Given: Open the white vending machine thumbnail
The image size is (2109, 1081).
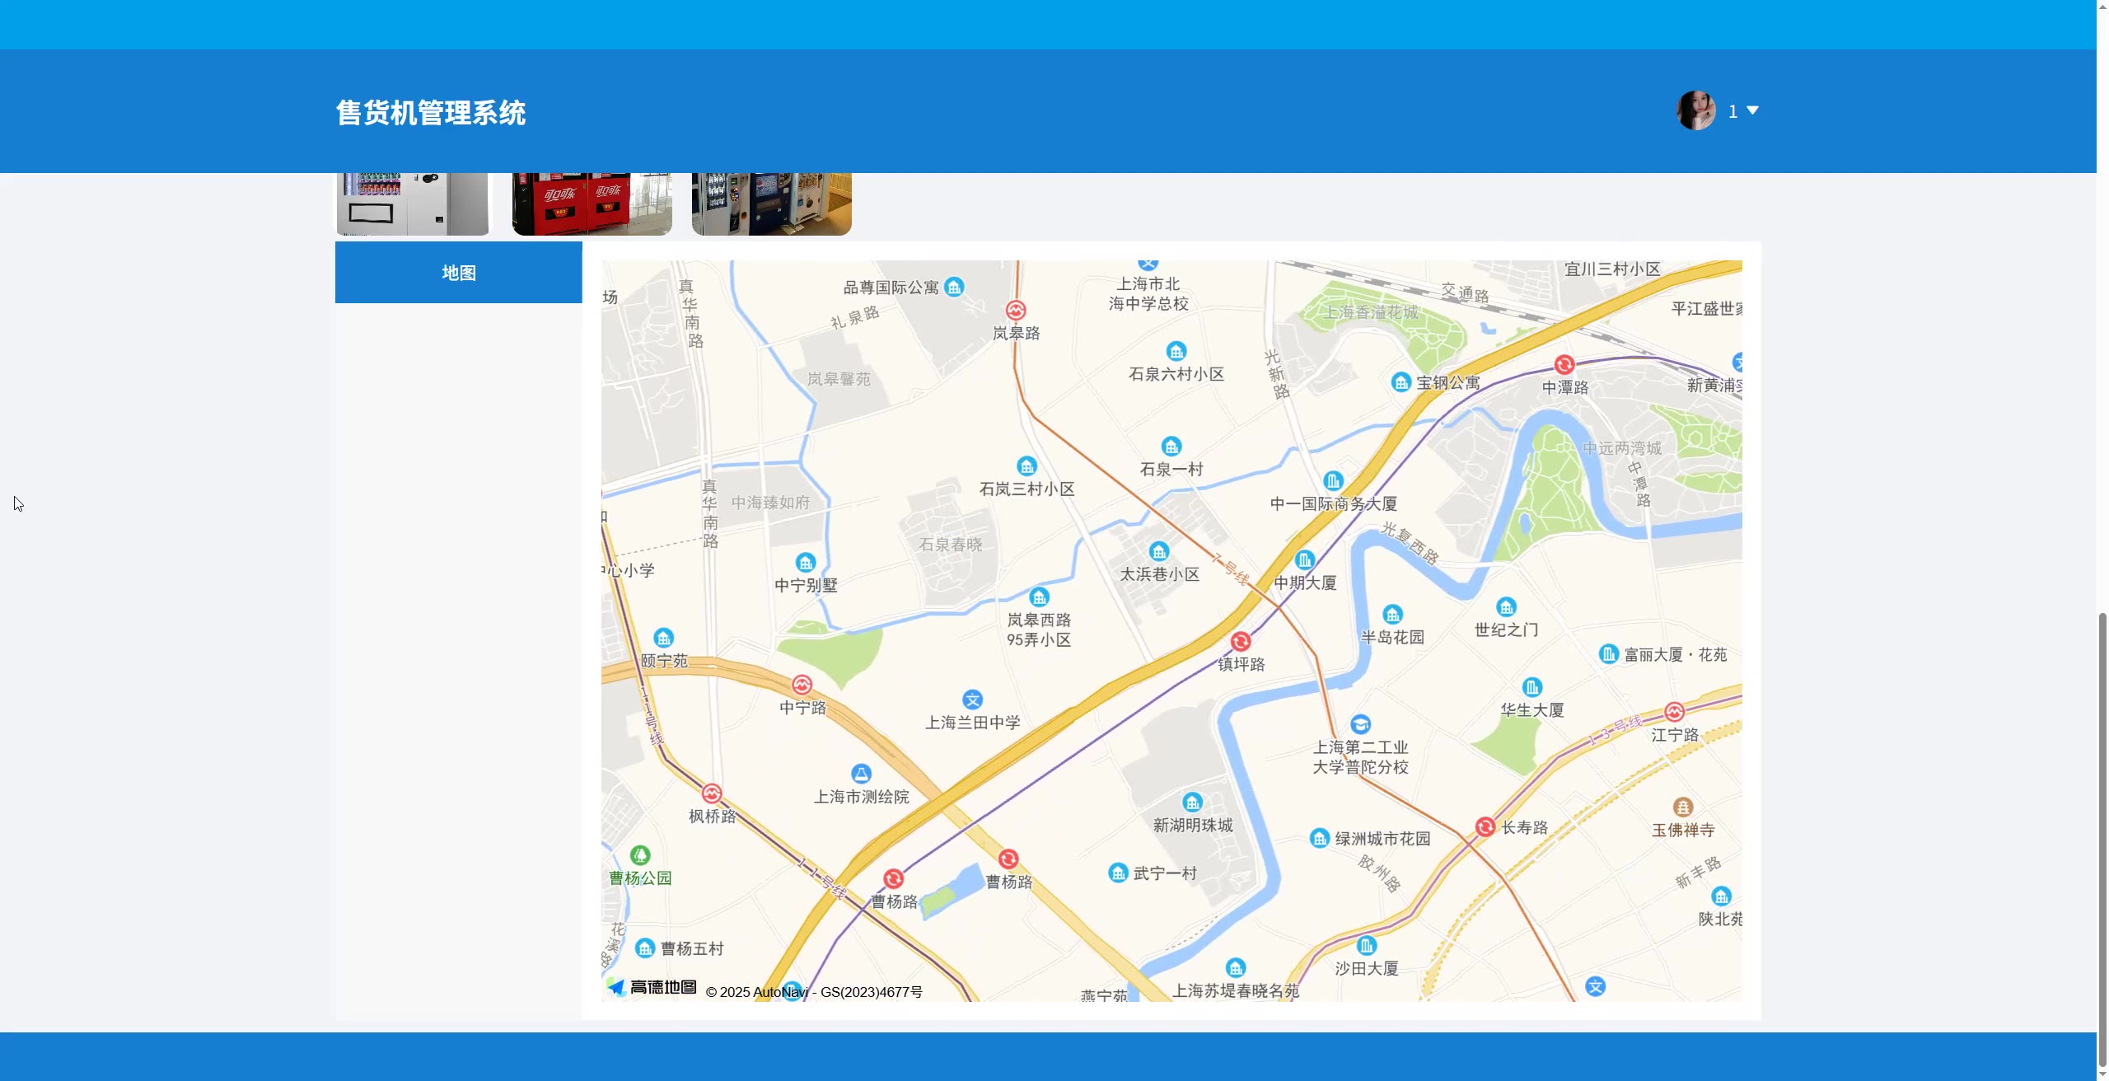Looking at the screenshot, I should pos(413,204).
